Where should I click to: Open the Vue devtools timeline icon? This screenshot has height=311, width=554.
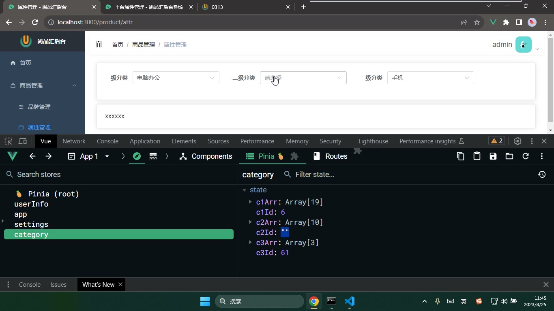[153, 156]
